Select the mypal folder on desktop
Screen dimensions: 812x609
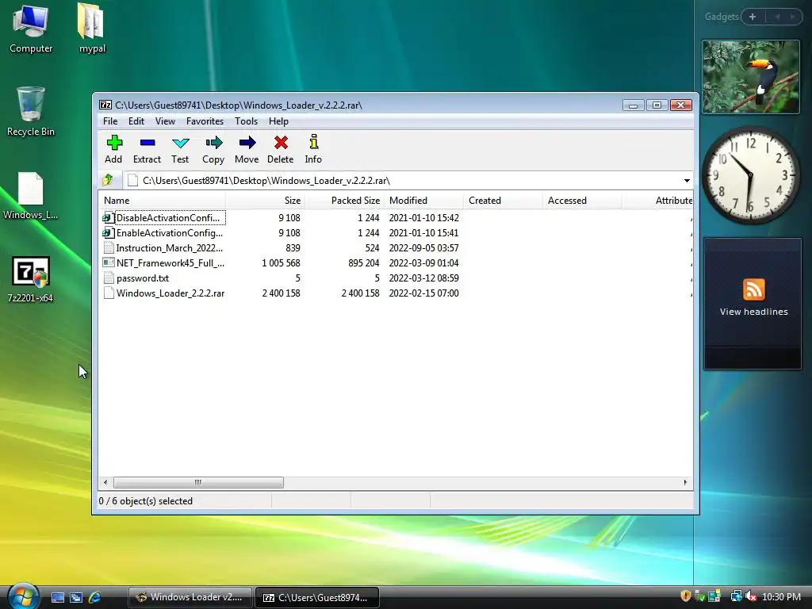(x=92, y=29)
